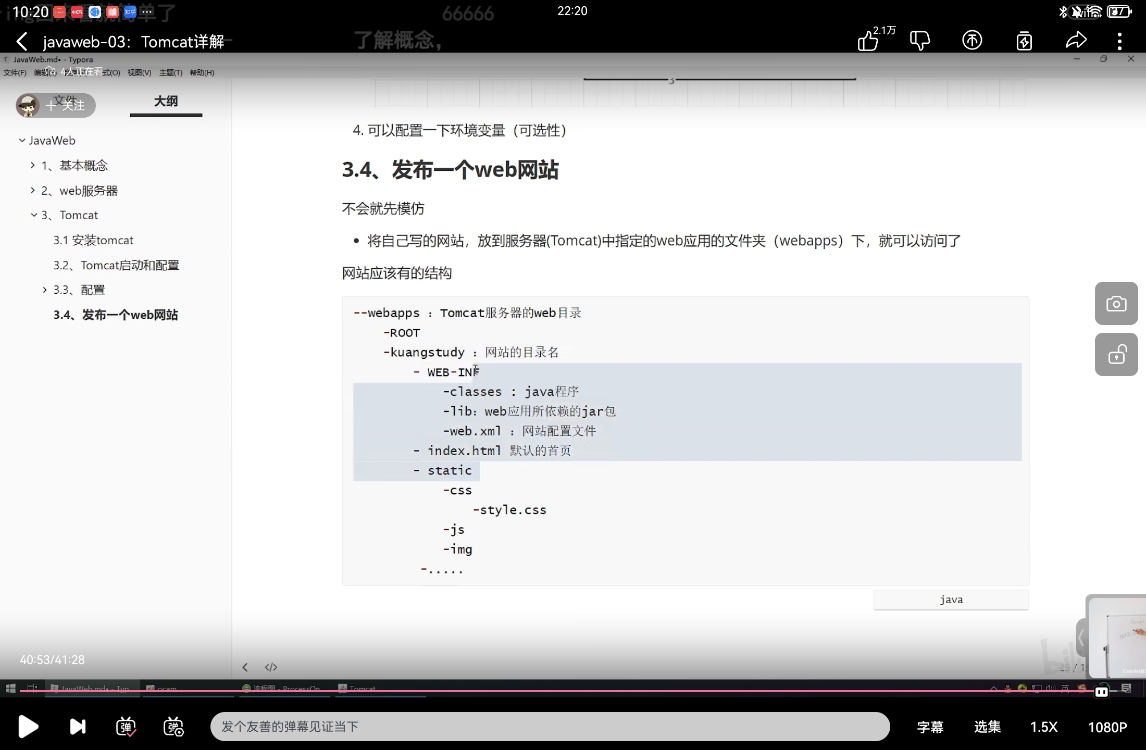1146x750 pixels.
Task: Open danmaku display settings
Action: point(173,727)
